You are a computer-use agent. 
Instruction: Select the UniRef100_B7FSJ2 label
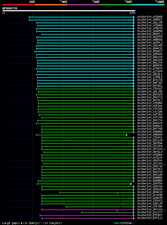150,218
